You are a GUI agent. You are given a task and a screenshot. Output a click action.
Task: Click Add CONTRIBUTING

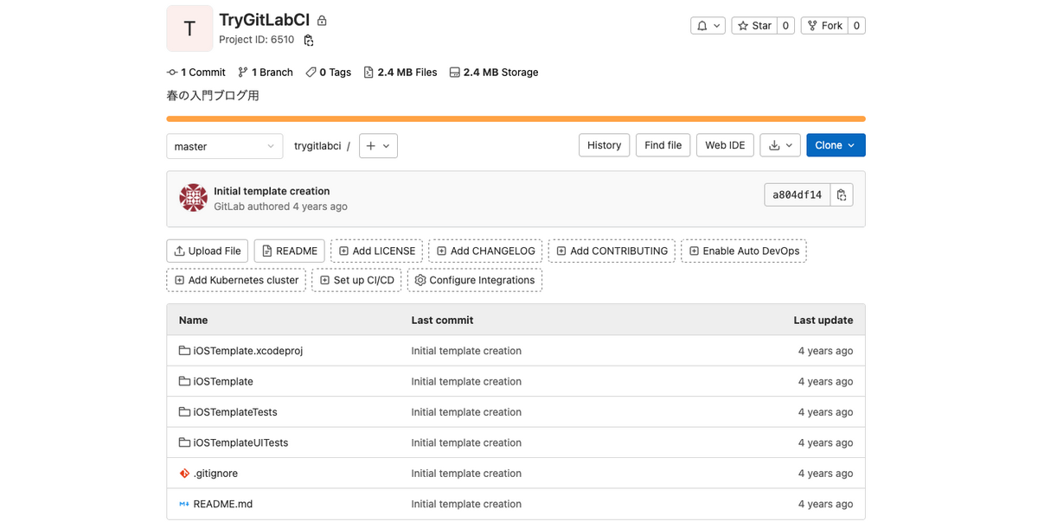click(x=612, y=251)
